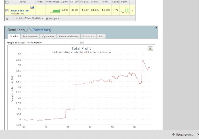Image resolution: width=199 pixels, height=139 pixels.
Task: Click the Form sparkline for Remi Lebo_10
Action: click(125, 11)
